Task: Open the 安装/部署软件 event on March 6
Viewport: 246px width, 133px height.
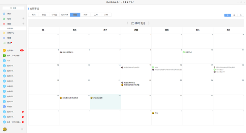Action: [68, 52]
